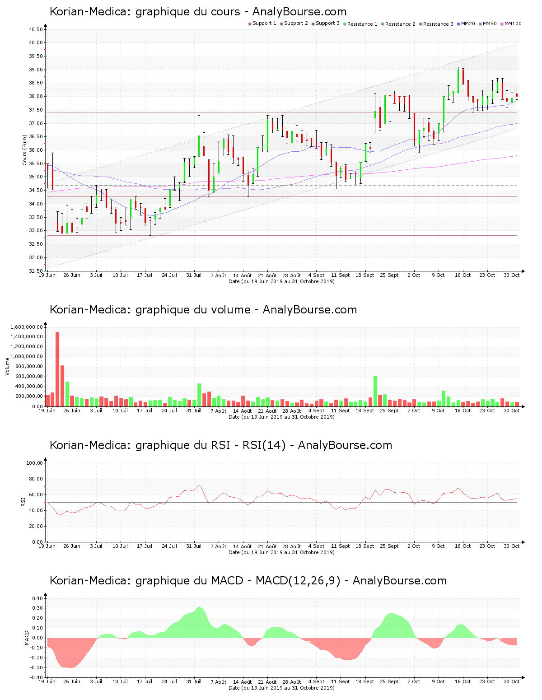542x700 pixels.
Task: Click the 'MM100' legend label
Action: coord(513,23)
